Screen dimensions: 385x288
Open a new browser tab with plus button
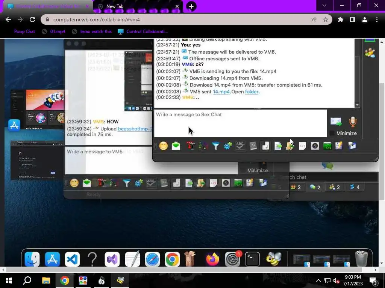click(x=191, y=6)
